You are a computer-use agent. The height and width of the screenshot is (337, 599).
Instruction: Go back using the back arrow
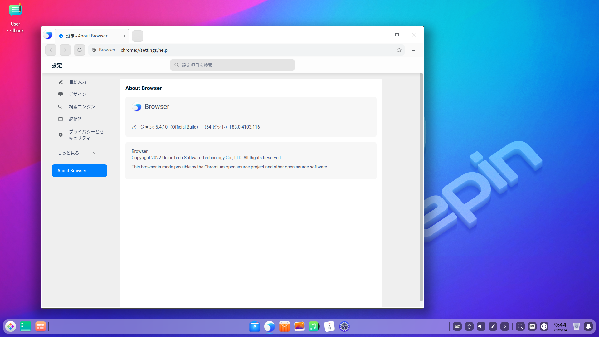point(51,50)
